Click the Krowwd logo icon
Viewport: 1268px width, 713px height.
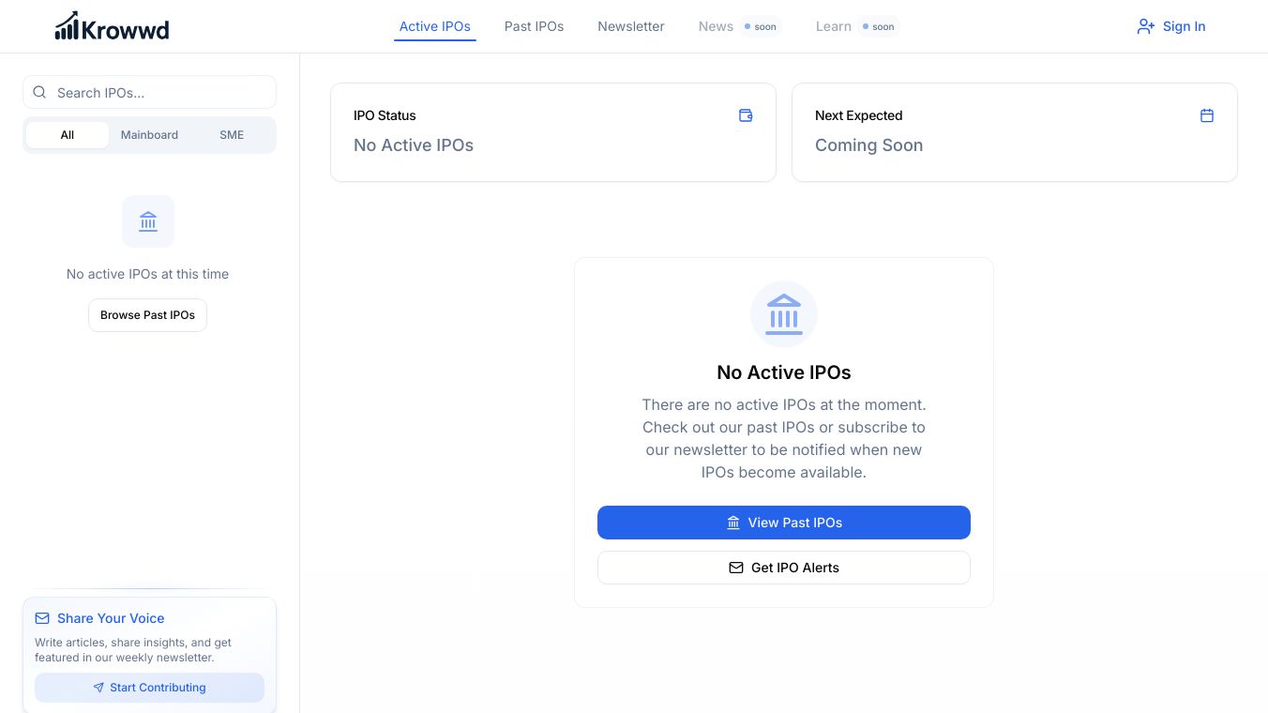tap(68, 26)
